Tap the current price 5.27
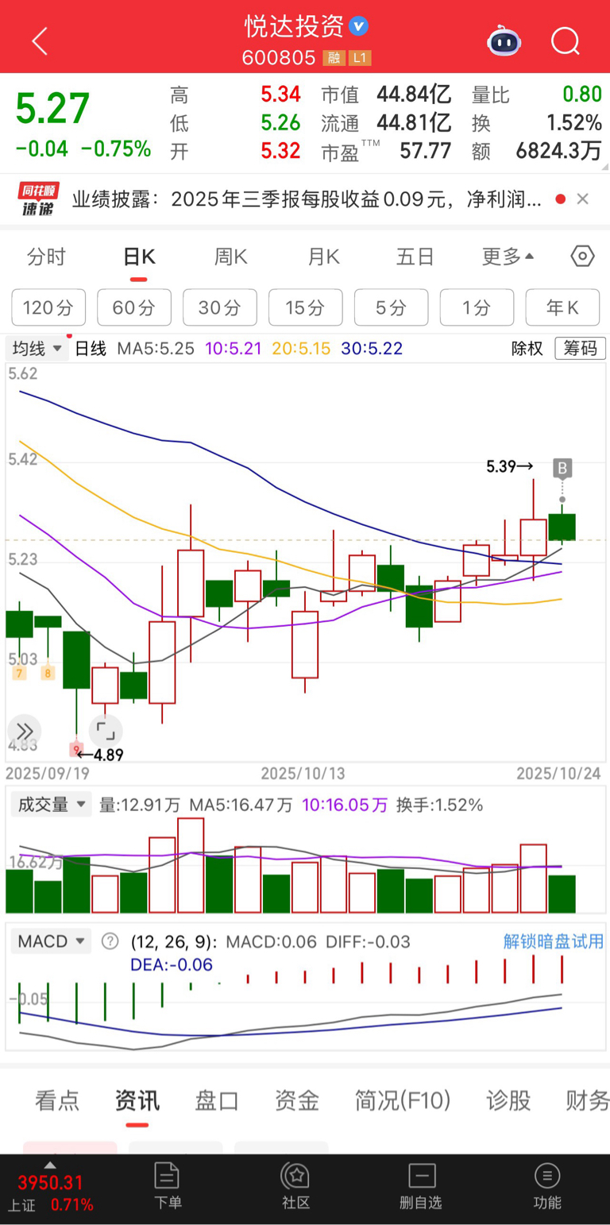 click(53, 109)
